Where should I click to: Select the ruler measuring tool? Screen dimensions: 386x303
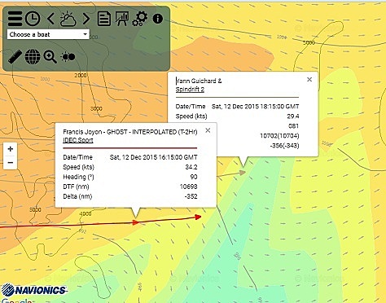pyautogui.click(x=15, y=57)
